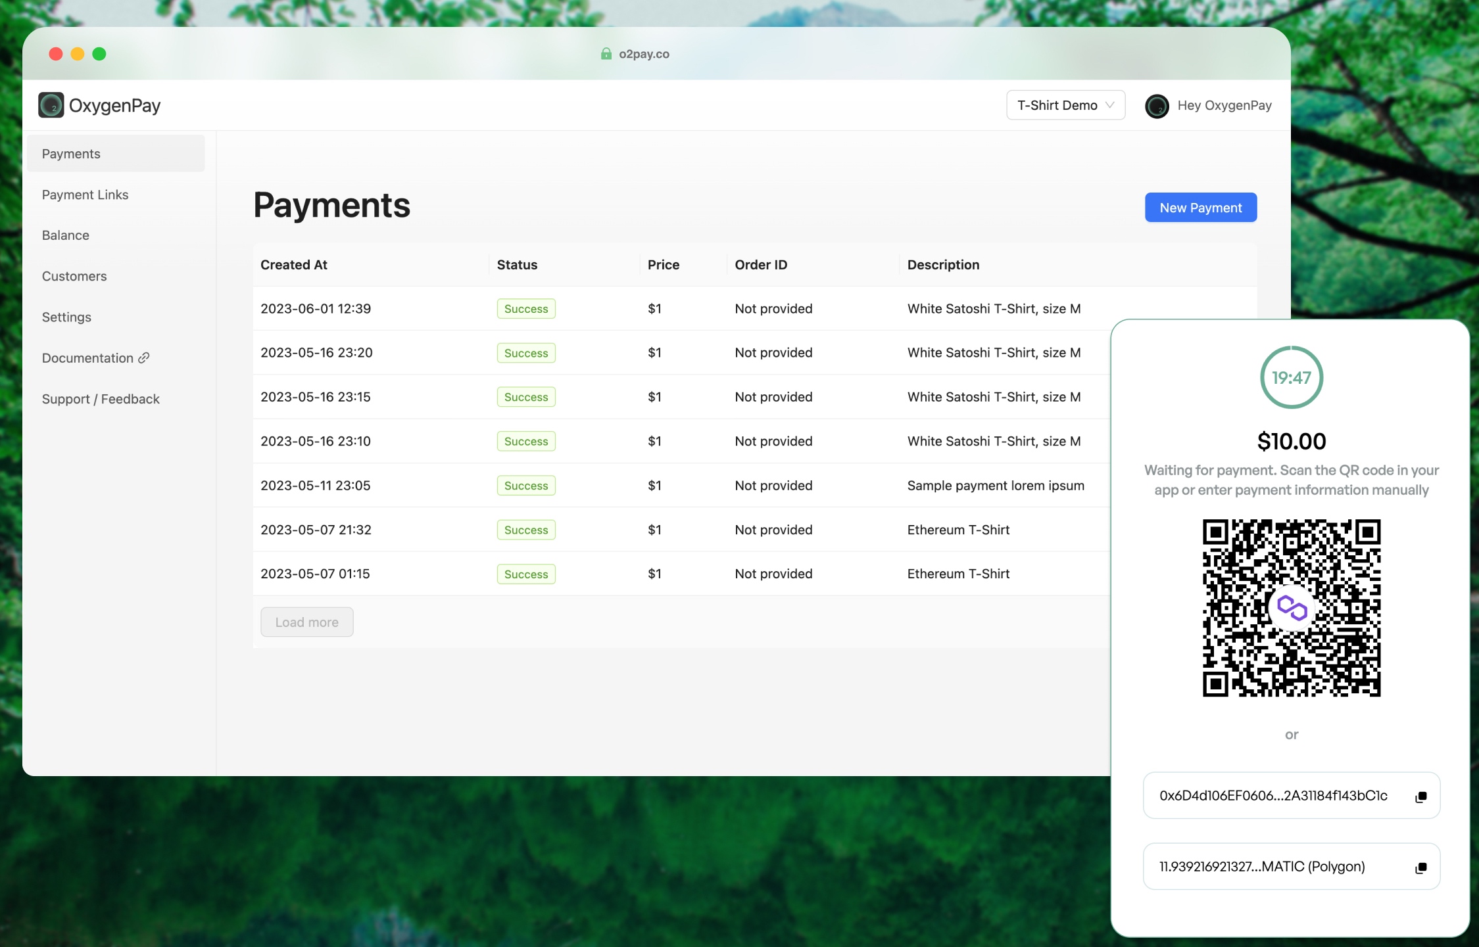Copy the wallet address with copy icon
This screenshot has width=1479, height=947.
pos(1420,797)
